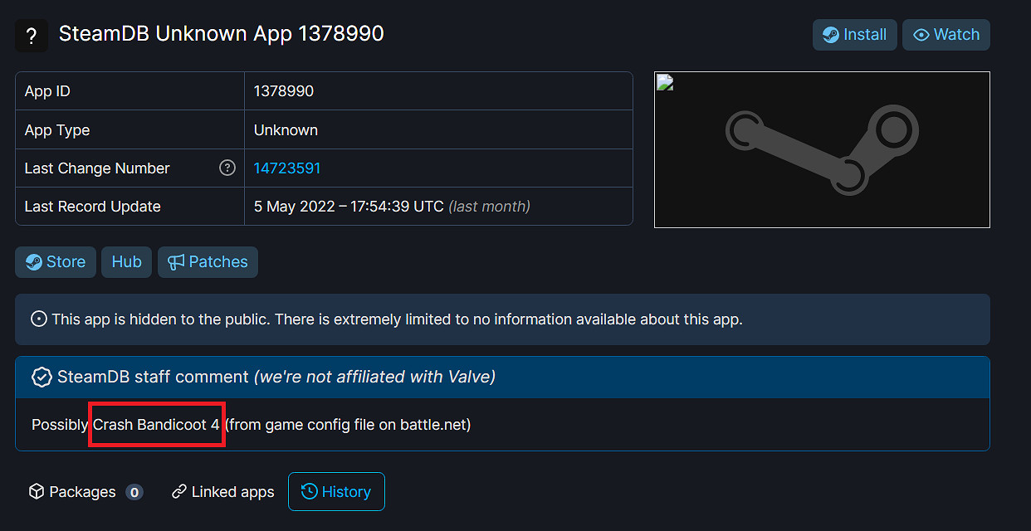Click the eye icon on the Watch button
Screen dimensions: 1031x531
(x=922, y=35)
